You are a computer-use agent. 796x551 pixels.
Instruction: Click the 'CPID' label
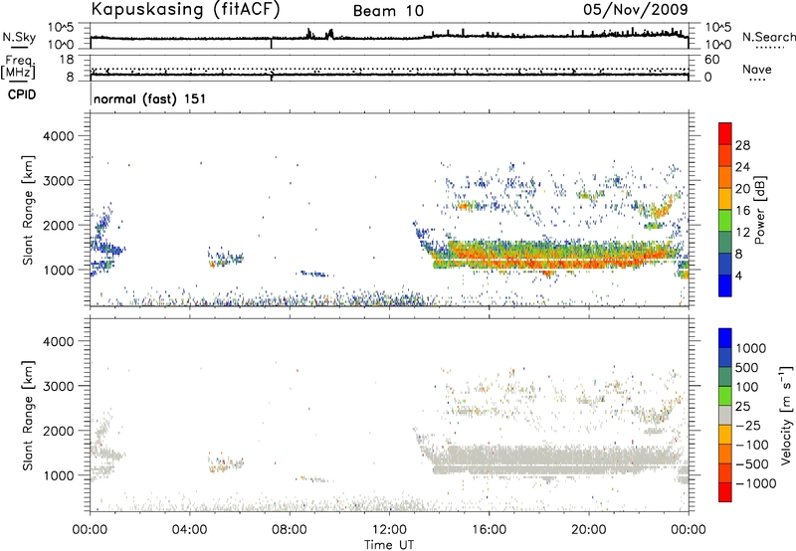(x=22, y=94)
